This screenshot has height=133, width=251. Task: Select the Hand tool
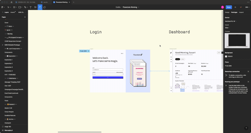pos(40,7)
